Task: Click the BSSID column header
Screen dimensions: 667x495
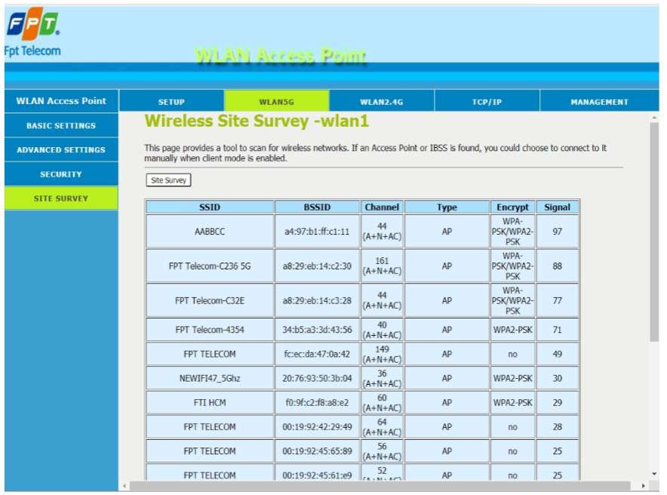Action: pyautogui.click(x=317, y=207)
